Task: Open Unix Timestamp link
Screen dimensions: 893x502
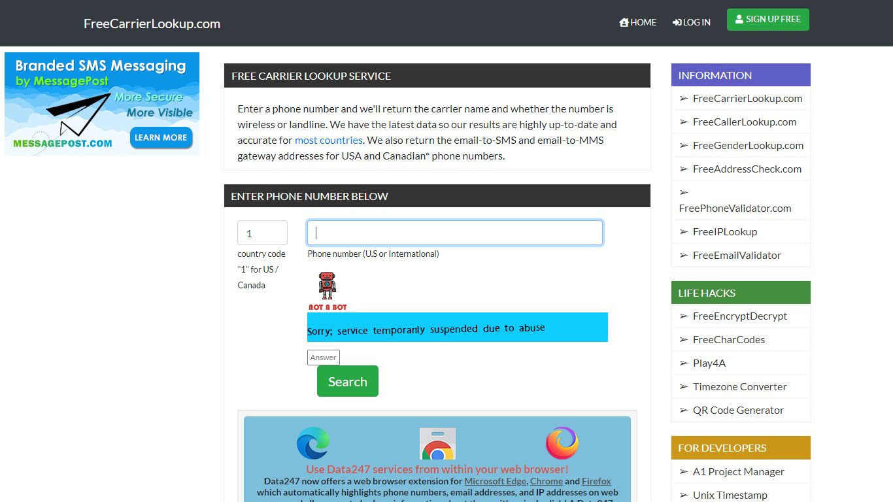Action: click(730, 495)
